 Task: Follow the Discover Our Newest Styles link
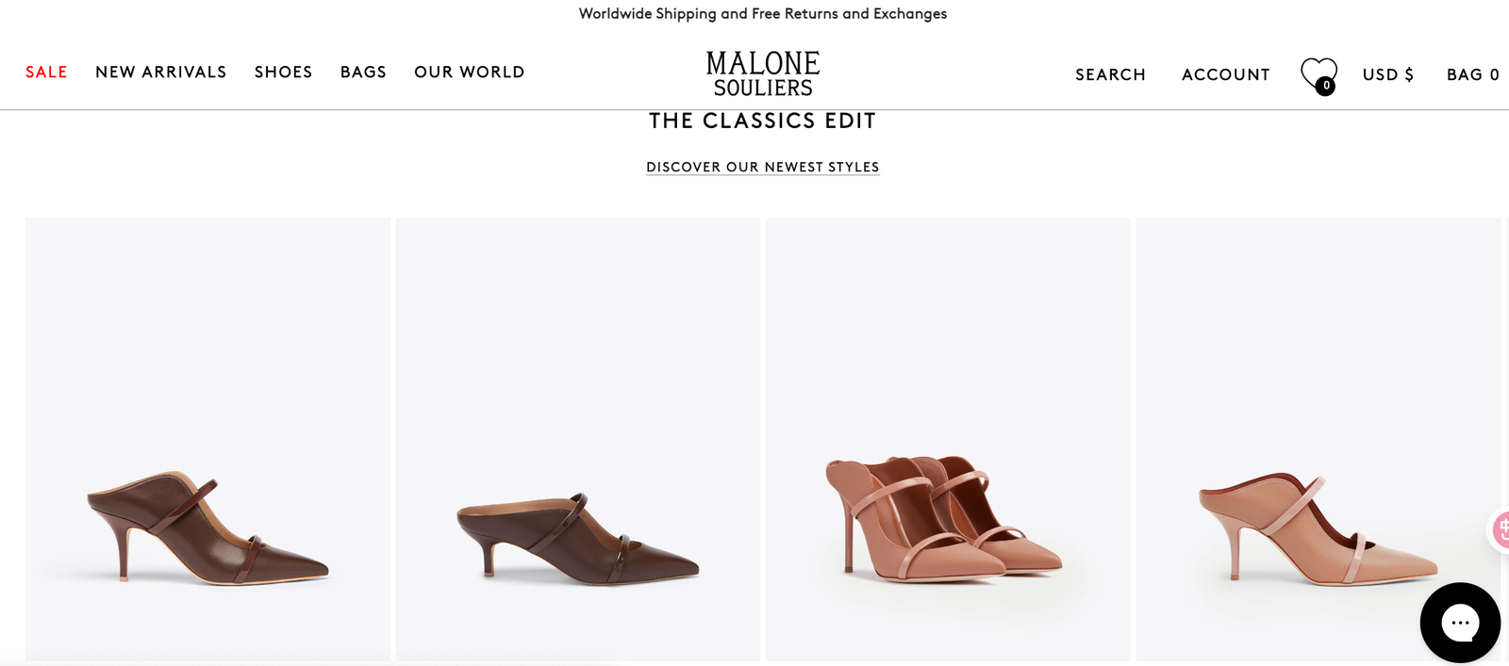tap(762, 167)
